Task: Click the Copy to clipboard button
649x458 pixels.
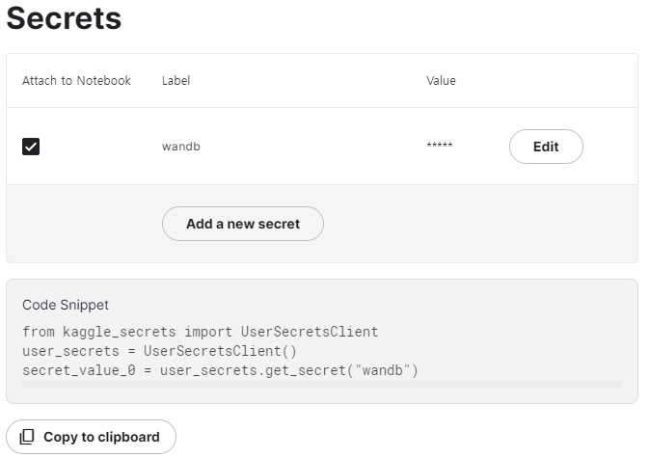Action: 91,437
